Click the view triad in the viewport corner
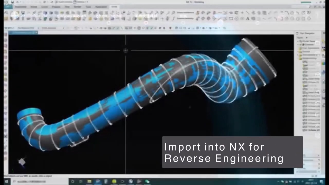Screen dimensions: 329x185 22,162
